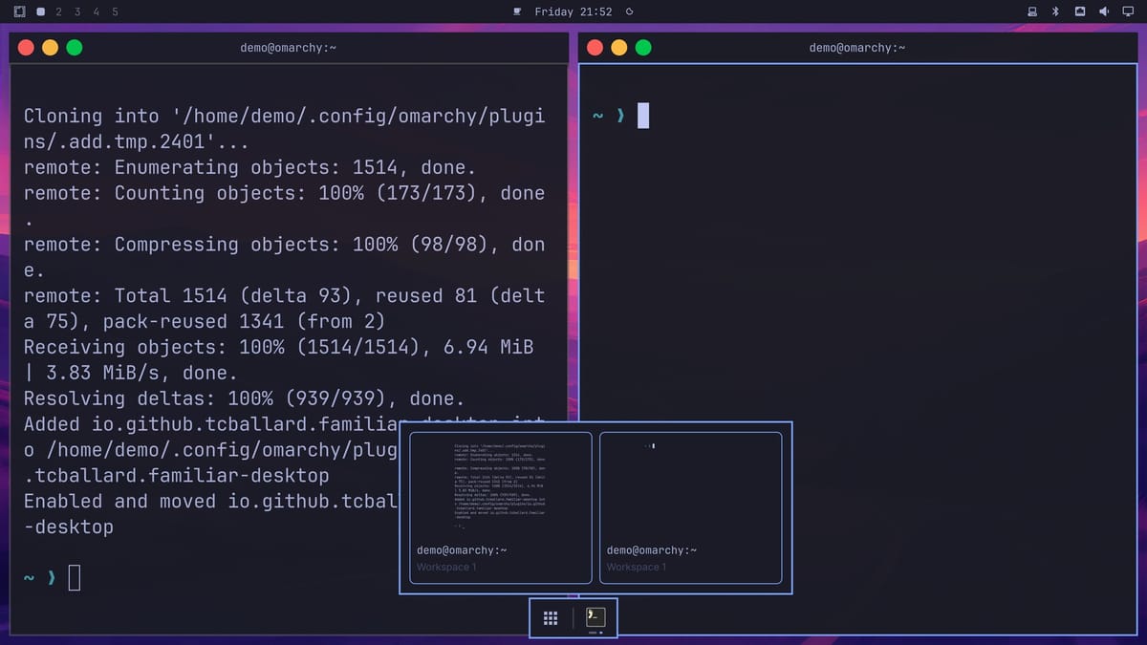Screen dimensions: 1147x645
Task: Open the volume speaker icon
Action: (x=1104, y=11)
